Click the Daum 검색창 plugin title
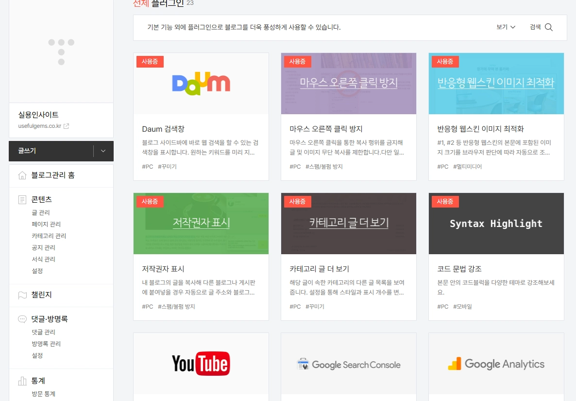This screenshot has width=576, height=401. [x=163, y=129]
